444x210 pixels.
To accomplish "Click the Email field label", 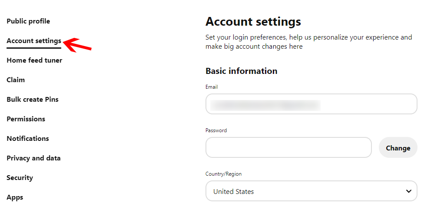I will pos(212,87).
